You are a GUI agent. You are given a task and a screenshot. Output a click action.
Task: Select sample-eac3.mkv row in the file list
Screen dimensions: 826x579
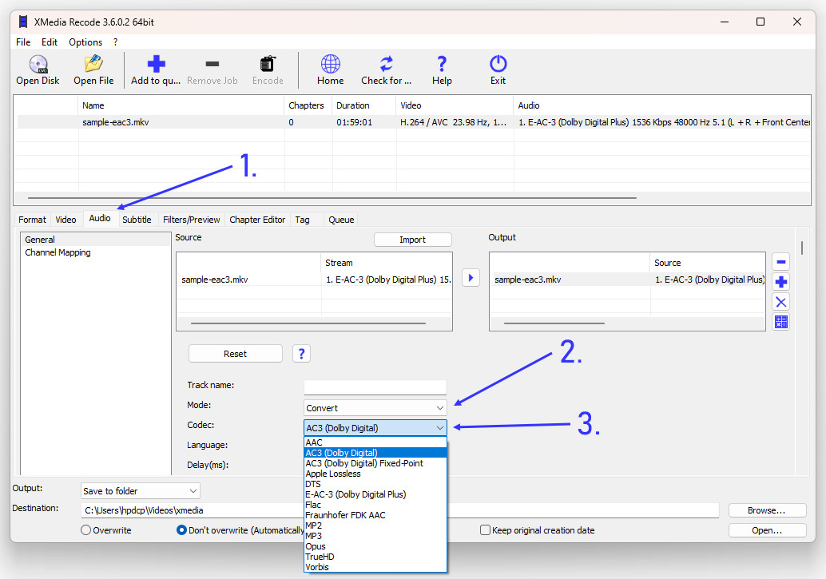tap(414, 122)
